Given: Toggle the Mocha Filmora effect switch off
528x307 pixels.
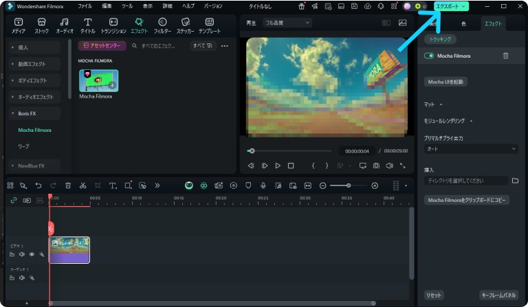Looking at the screenshot, I should pyautogui.click(x=429, y=56).
